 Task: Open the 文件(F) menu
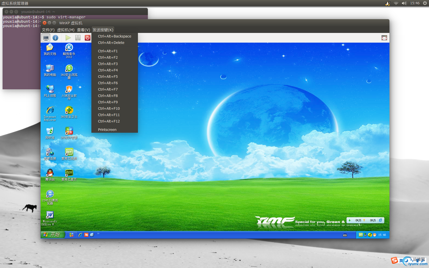(x=48, y=30)
